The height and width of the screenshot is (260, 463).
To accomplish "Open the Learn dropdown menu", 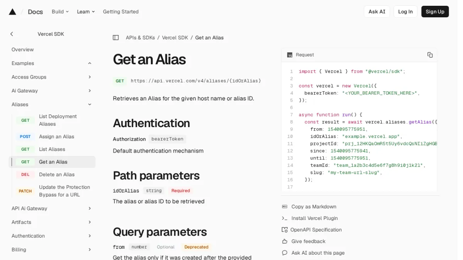I will tap(86, 12).
